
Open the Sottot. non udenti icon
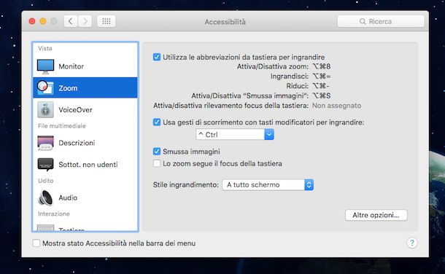(45, 165)
